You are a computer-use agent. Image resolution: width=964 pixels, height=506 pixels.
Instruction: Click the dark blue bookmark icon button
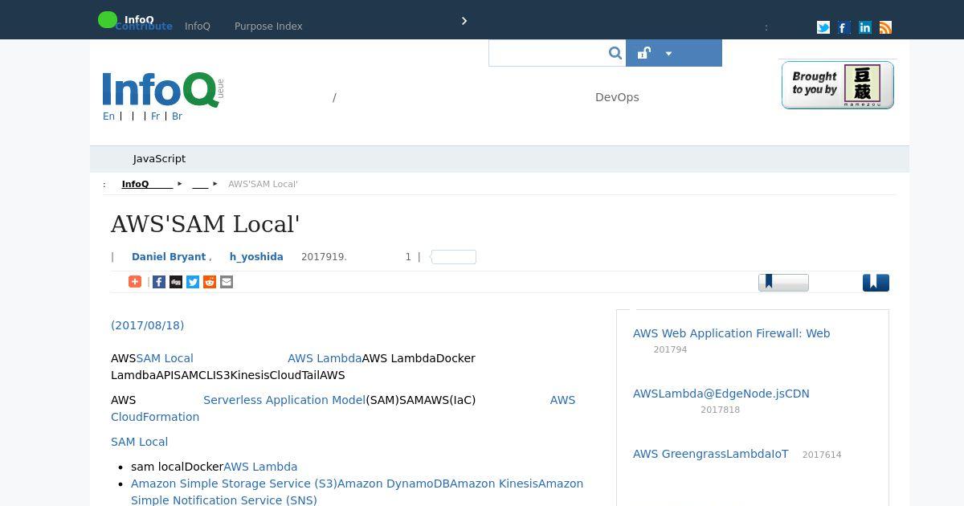[876, 283]
